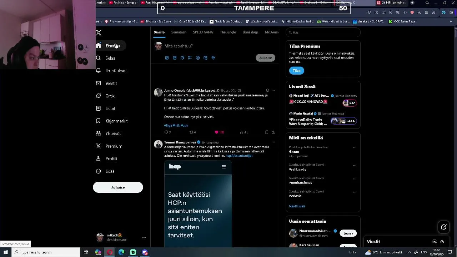The height and width of the screenshot is (257, 457).
Task: Open Yhteisöt communities in sidebar
Action: (109, 133)
